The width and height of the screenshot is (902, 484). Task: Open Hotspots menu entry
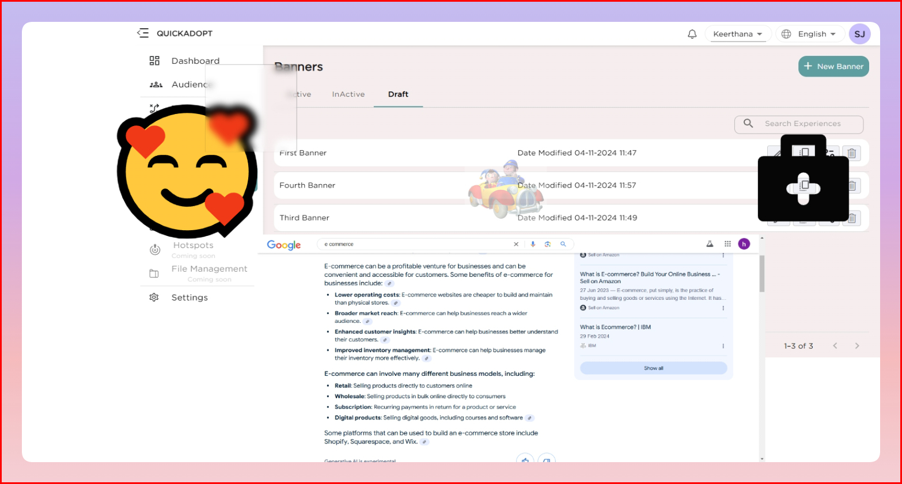[194, 245]
